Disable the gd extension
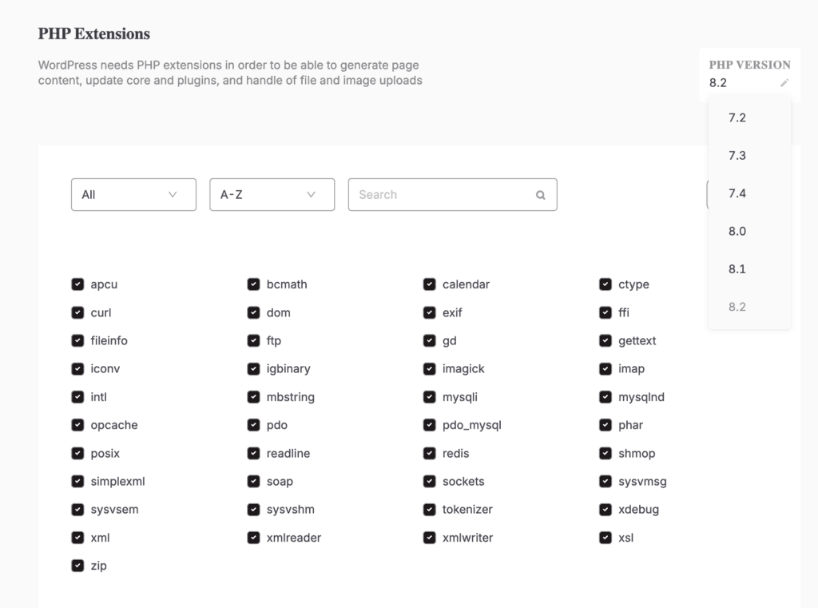 pyautogui.click(x=429, y=340)
